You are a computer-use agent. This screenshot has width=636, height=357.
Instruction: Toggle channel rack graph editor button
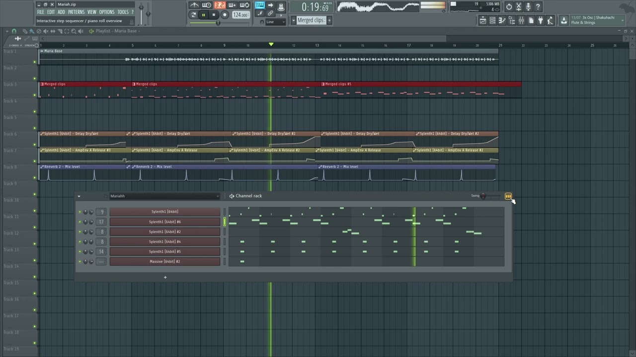pos(508,196)
